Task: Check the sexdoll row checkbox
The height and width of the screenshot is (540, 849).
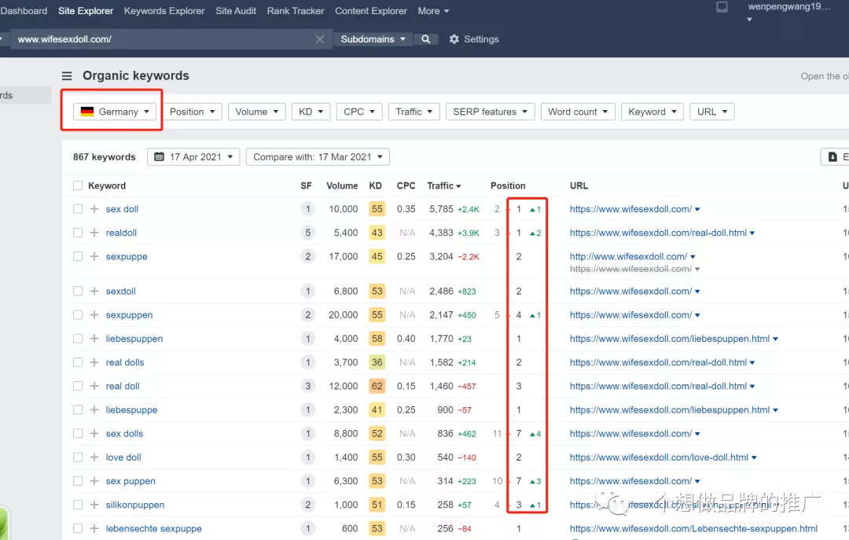Action: pyautogui.click(x=78, y=292)
